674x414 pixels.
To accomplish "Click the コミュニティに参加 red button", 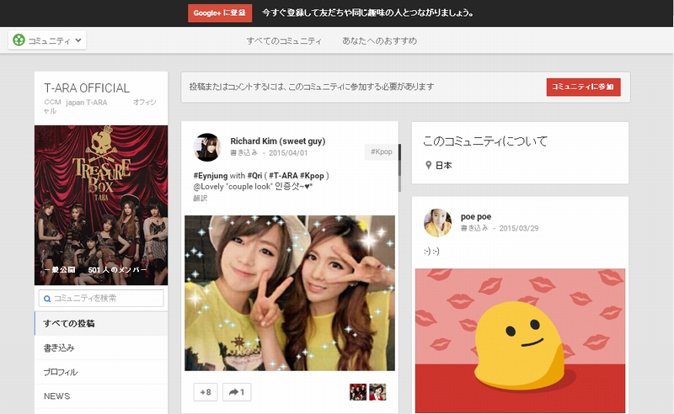I will point(583,87).
